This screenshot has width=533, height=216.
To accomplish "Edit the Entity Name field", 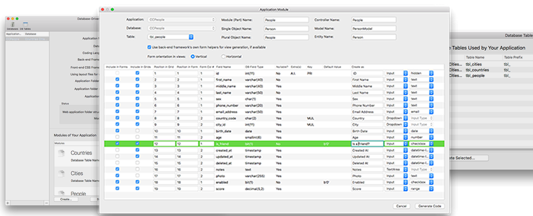I will (x=374, y=37).
